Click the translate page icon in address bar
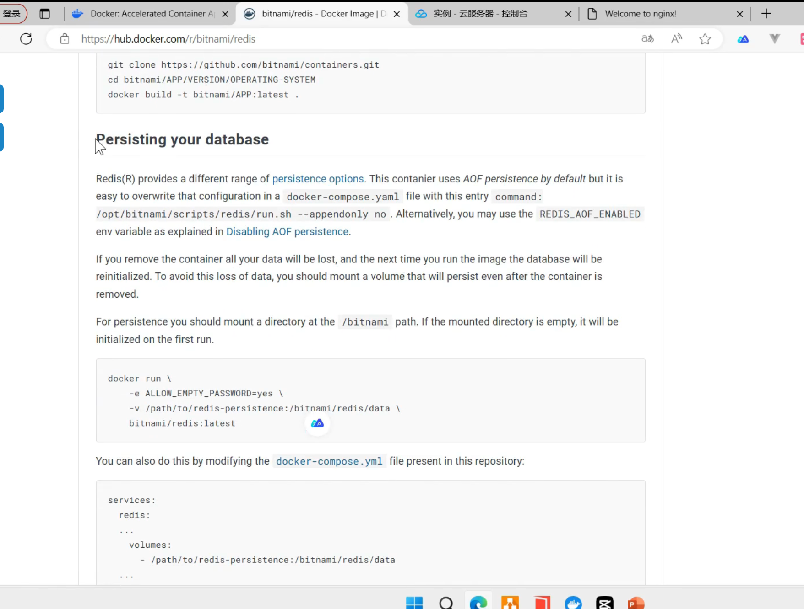 (x=647, y=39)
